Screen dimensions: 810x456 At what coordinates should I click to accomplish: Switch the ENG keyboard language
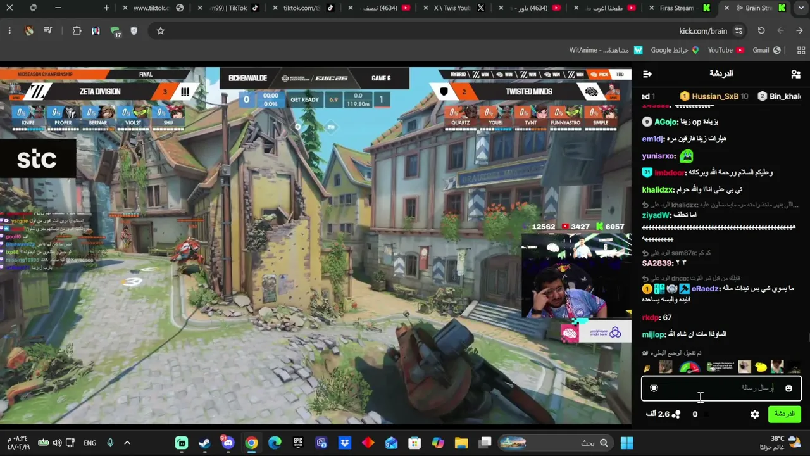click(x=90, y=443)
